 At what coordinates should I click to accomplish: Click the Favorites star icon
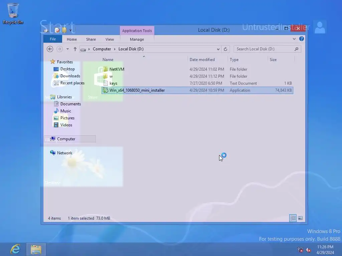tap(52, 62)
